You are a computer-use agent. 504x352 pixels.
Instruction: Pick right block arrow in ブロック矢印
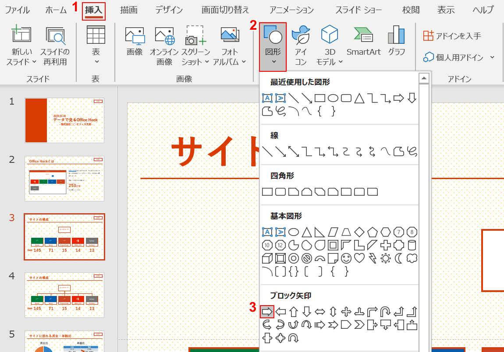click(x=267, y=312)
